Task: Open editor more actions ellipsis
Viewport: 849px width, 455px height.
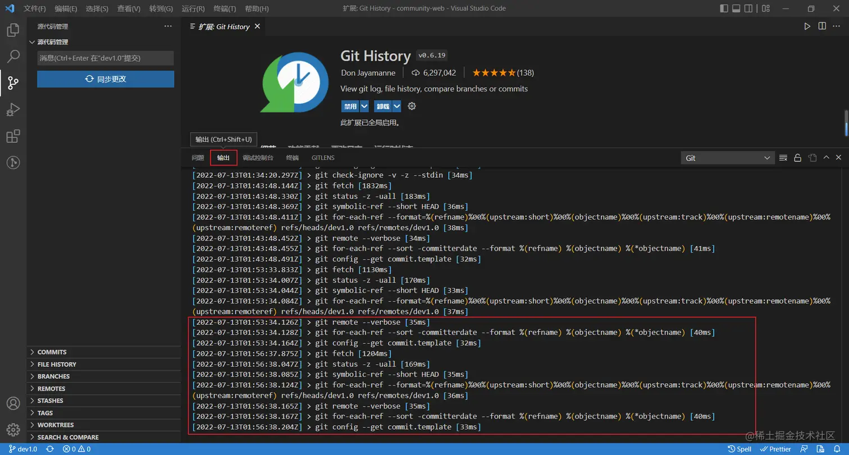Action: tap(837, 26)
